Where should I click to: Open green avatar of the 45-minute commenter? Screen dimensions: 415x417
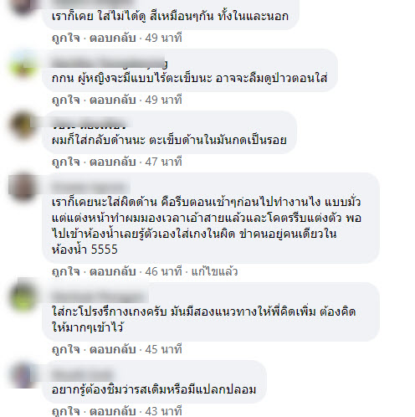pyautogui.click(x=23, y=297)
